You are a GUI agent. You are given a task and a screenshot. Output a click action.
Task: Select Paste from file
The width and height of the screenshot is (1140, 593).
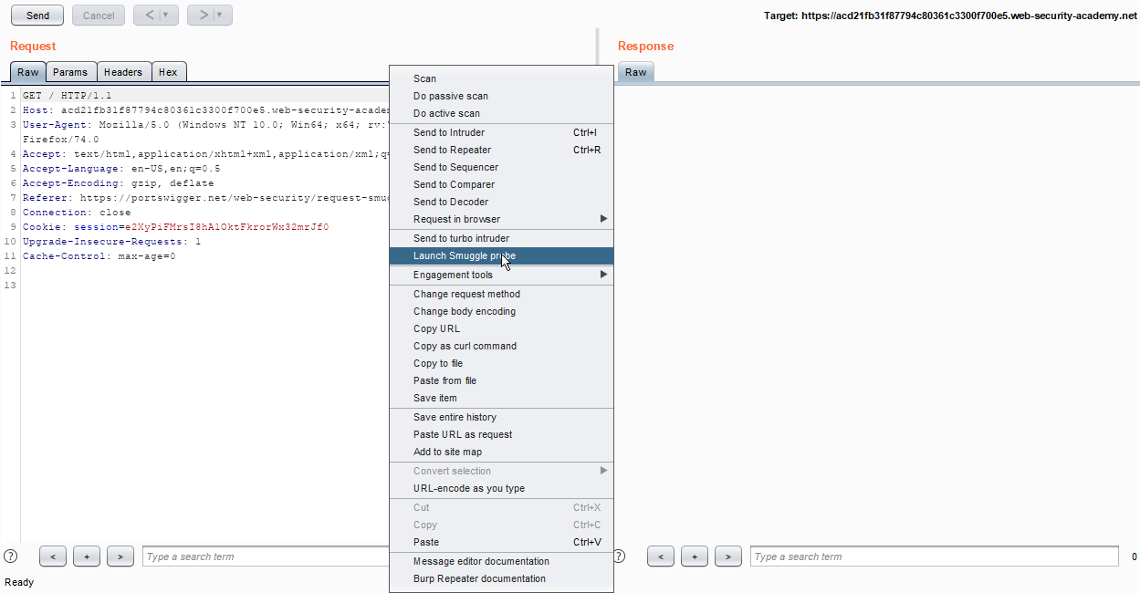[x=501, y=380]
